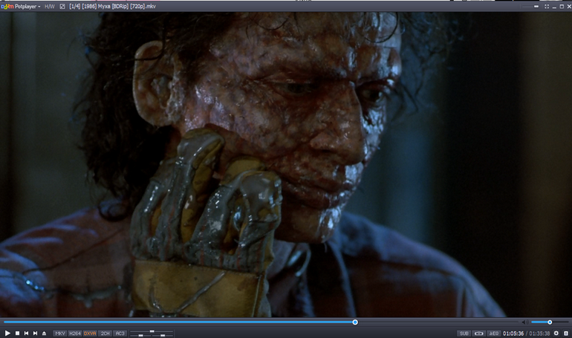Click the current time 01:05:36 display
The height and width of the screenshot is (338, 572).
513,334
